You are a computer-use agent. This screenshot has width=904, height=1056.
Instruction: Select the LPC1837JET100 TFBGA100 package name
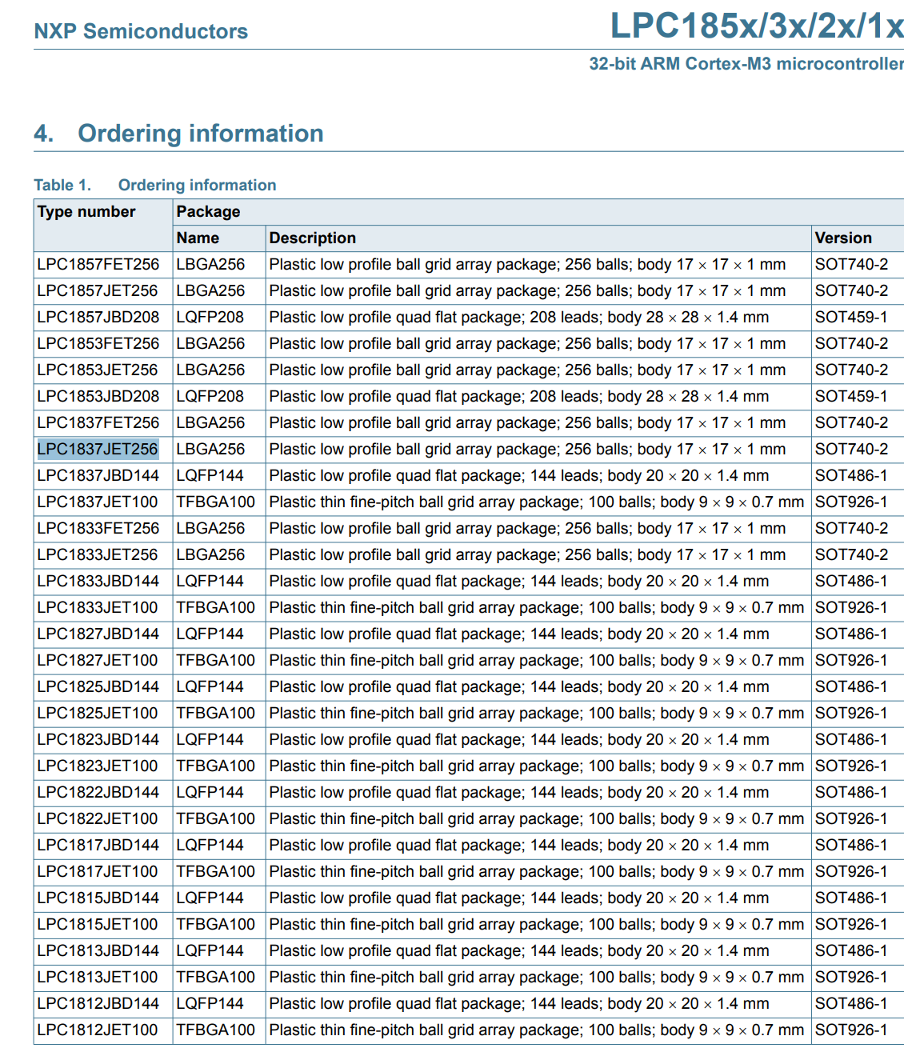pyautogui.click(x=215, y=502)
